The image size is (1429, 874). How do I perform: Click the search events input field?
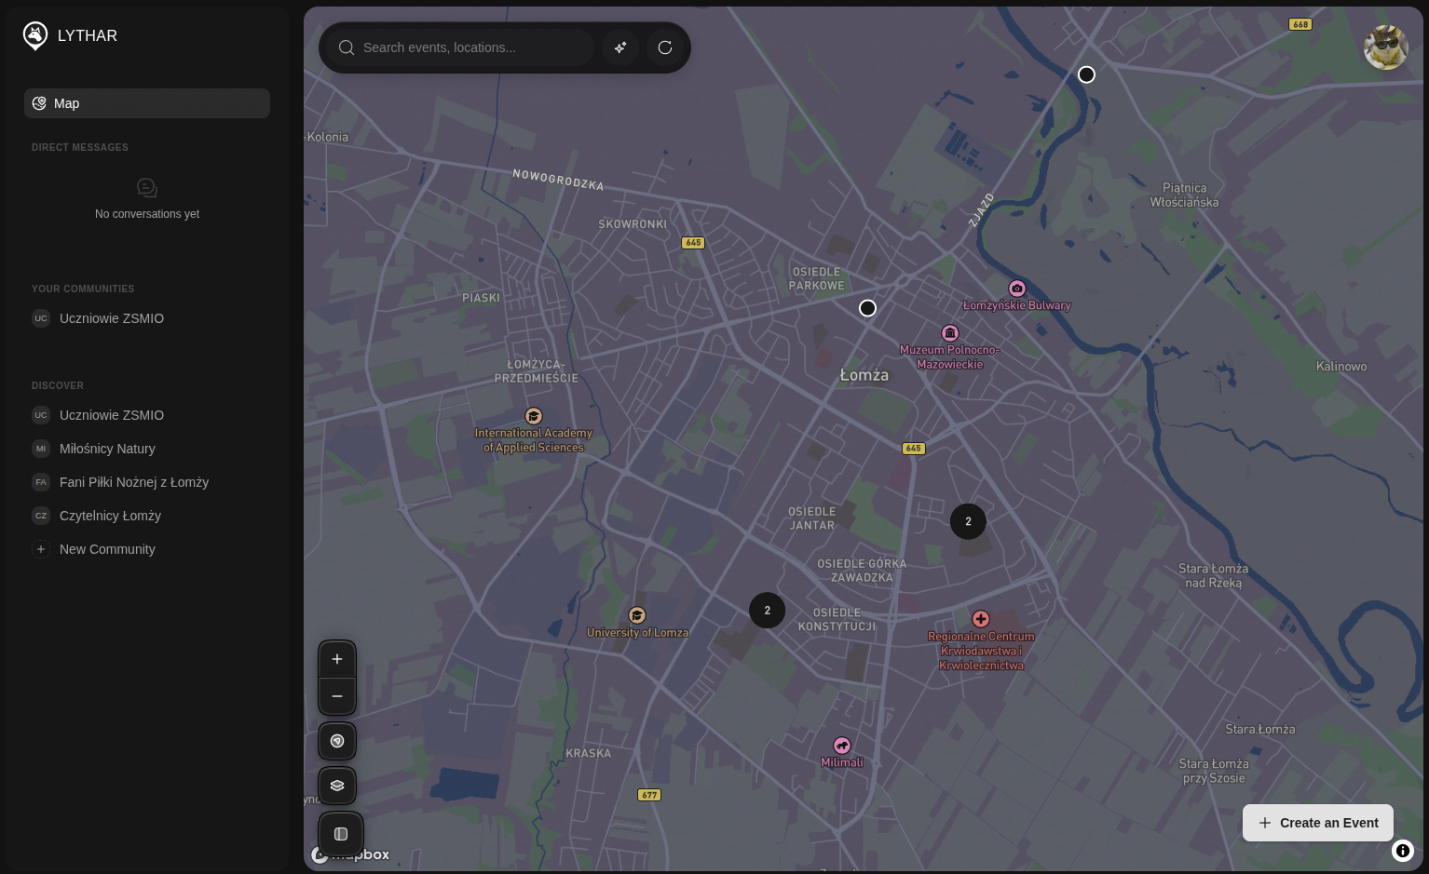[x=470, y=47]
